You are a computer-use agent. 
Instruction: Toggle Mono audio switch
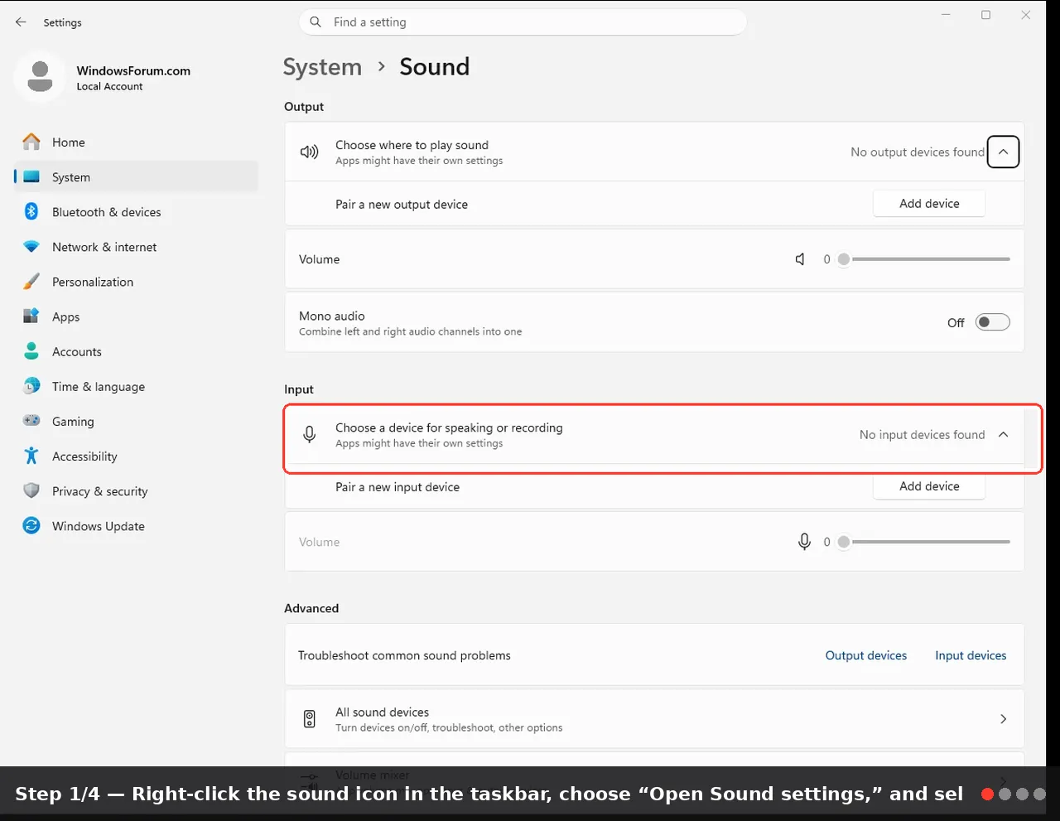(992, 322)
